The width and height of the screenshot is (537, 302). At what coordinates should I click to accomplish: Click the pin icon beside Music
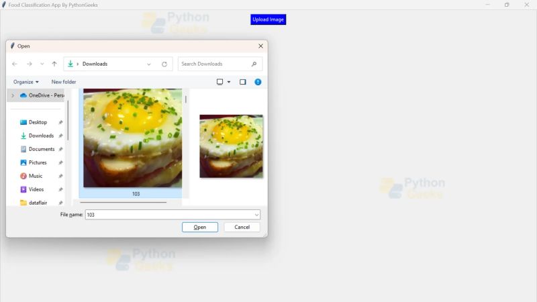click(60, 176)
